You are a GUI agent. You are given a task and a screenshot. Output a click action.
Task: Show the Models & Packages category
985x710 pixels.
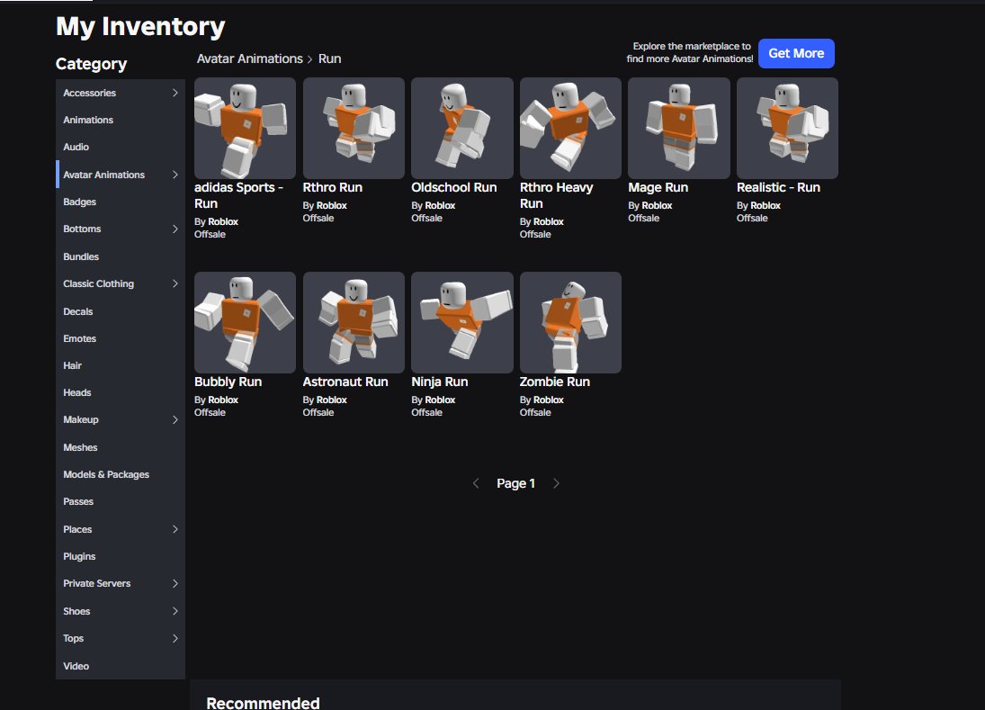tap(121, 474)
